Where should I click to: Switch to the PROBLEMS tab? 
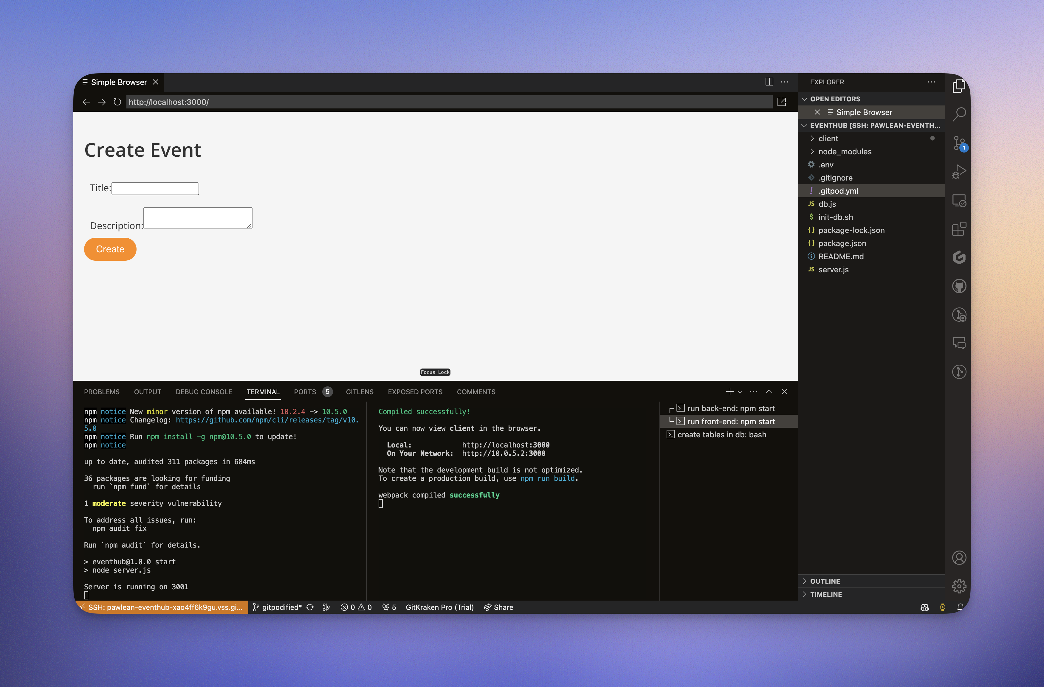point(102,392)
